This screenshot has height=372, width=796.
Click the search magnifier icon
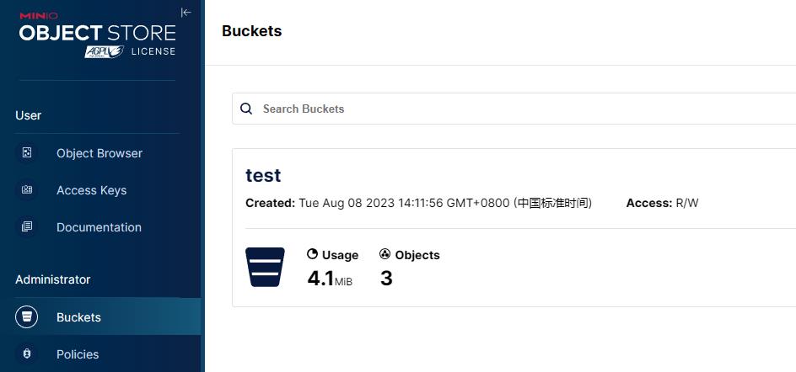[x=246, y=109]
